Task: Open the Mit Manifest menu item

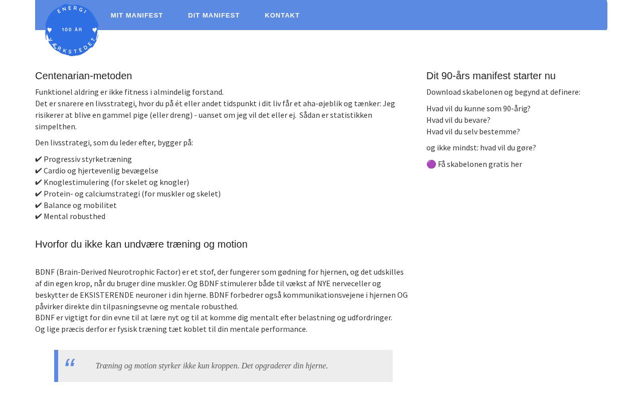Action: click(137, 16)
